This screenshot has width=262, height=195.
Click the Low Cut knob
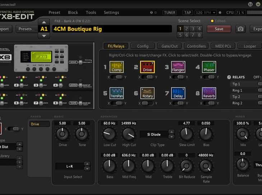109,134
